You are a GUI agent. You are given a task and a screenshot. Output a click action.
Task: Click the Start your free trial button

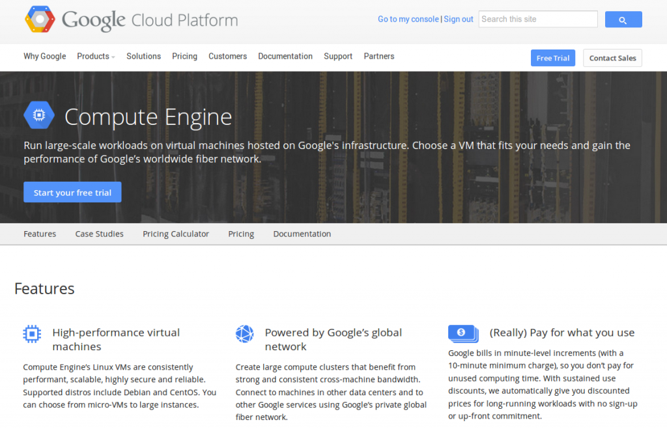pos(72,192)
